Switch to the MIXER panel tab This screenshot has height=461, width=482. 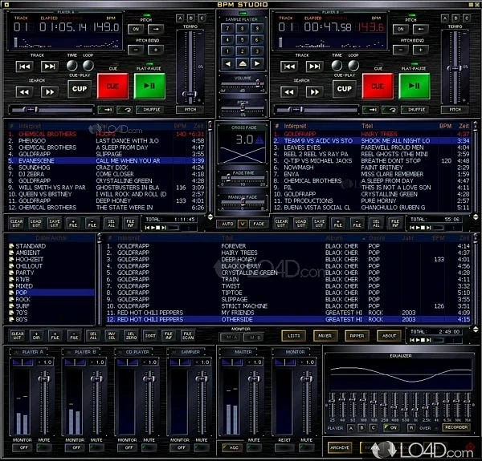coord(325,335)
